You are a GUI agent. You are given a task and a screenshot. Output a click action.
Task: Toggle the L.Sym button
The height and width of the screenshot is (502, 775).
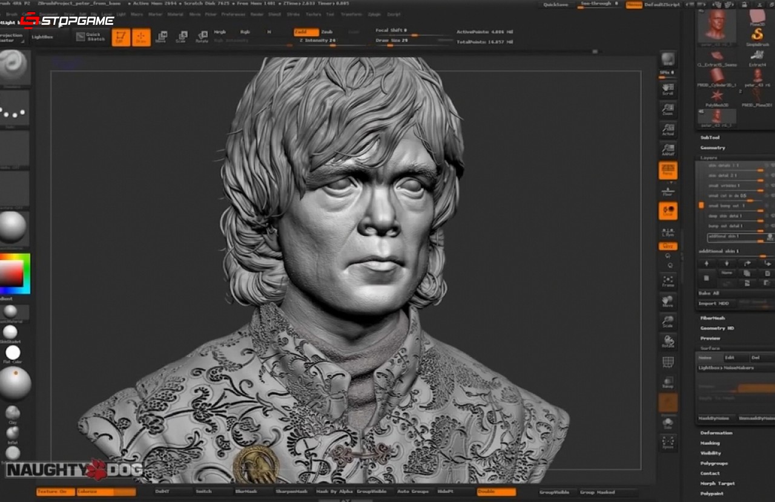pyautogui.click(x=668, y=232)
